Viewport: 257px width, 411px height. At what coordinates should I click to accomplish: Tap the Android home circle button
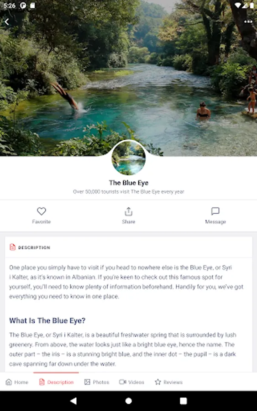pos(129,401)
